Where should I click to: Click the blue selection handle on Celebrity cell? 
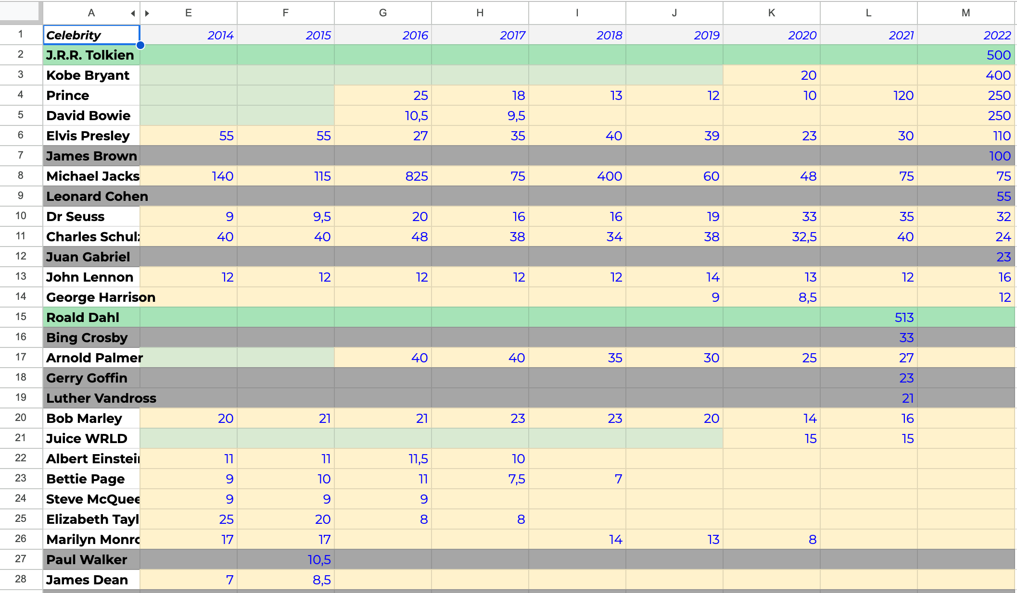[x=140, y=45]
